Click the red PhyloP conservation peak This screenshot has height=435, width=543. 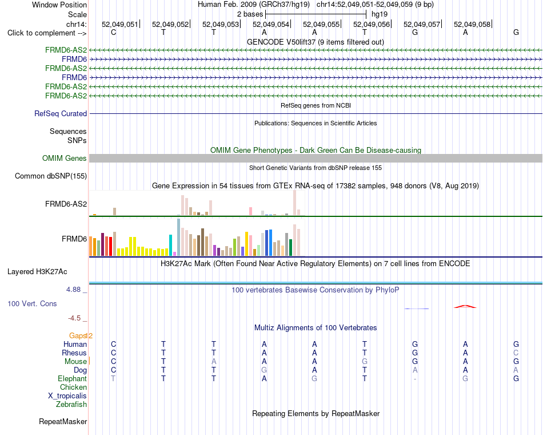465,307
